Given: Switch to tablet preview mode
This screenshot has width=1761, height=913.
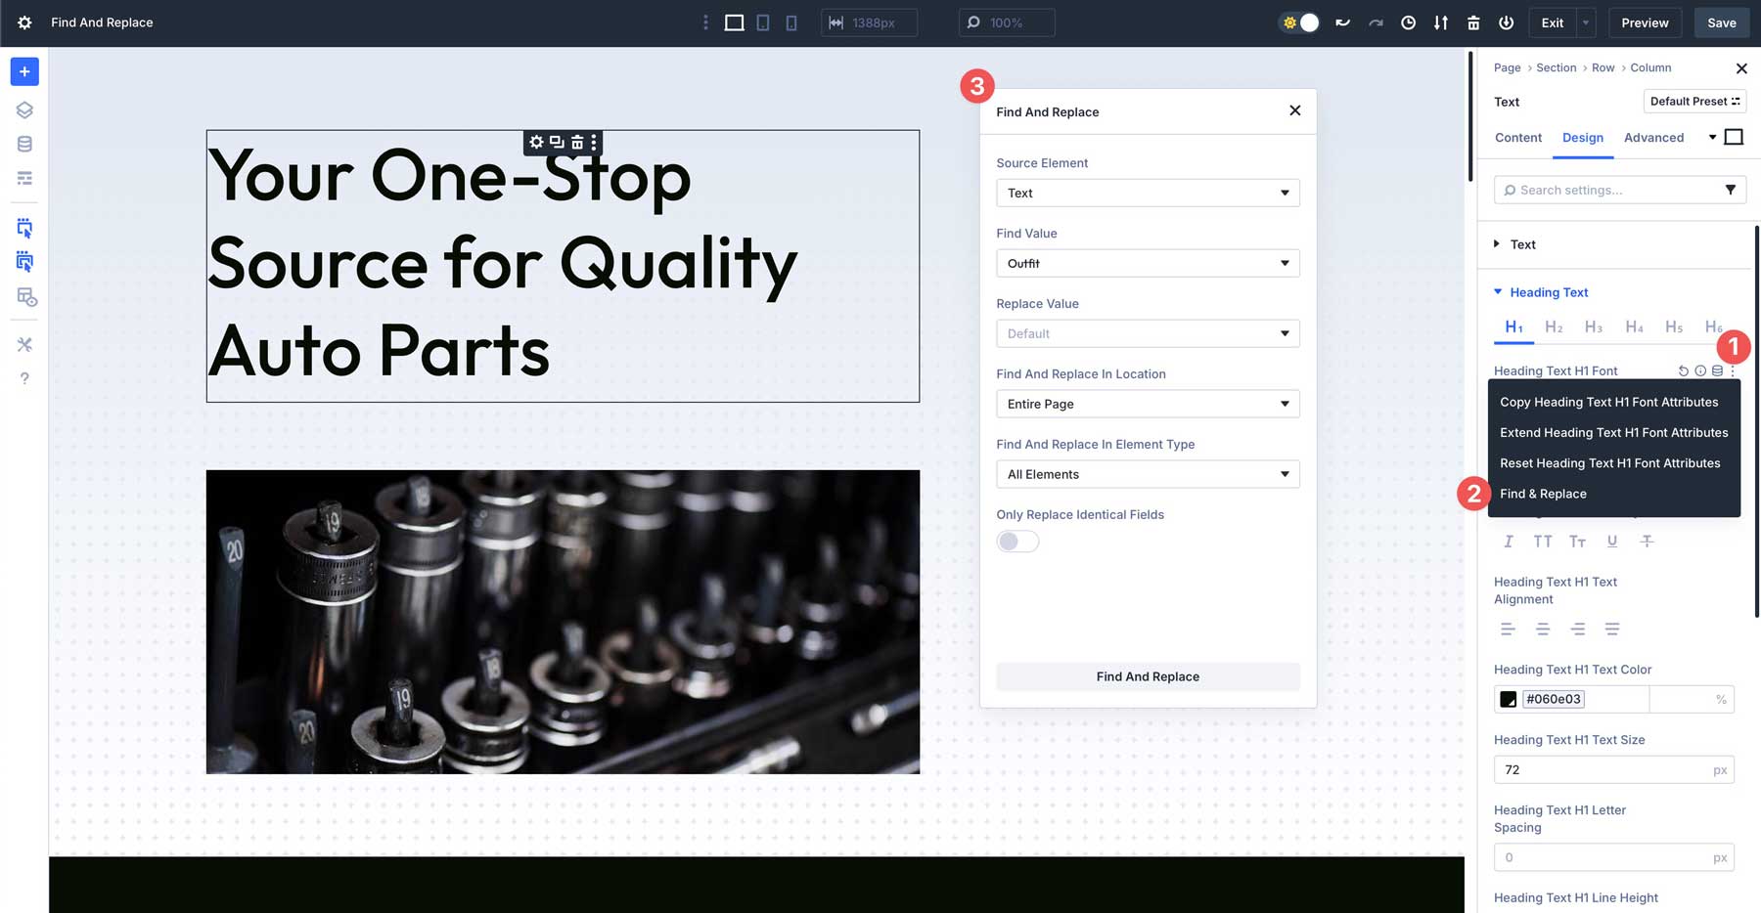Looking at the screenshot, I should point(761,22).
